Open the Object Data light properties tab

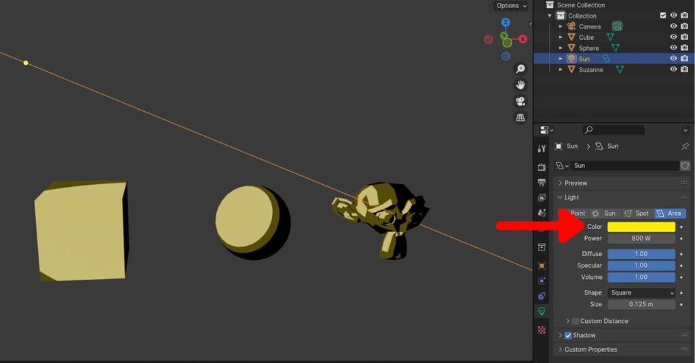[542, 312]
